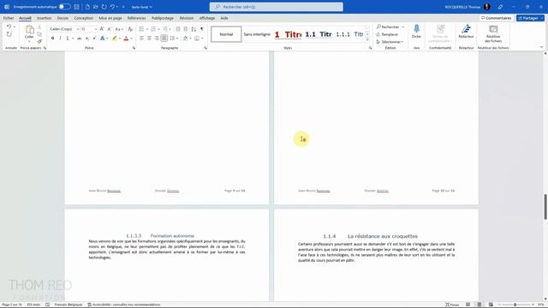Decrease font size with the smaller A icon
Viewport: 548px width, 308px height.
(110, 29)
